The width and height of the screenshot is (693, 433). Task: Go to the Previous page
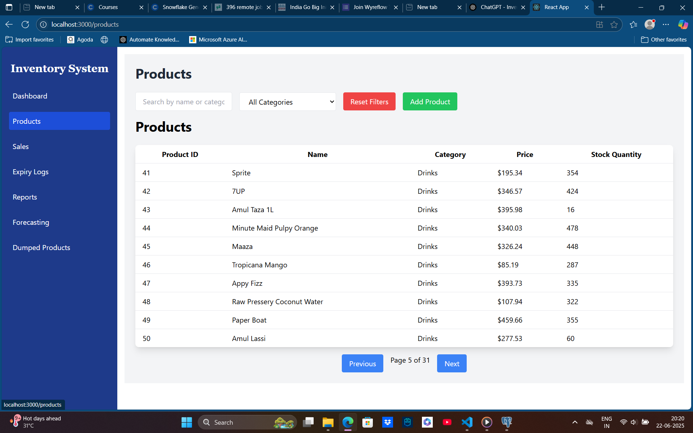362,363
